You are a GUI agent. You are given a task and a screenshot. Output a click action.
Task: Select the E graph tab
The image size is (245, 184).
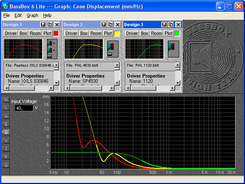(6, 124)
